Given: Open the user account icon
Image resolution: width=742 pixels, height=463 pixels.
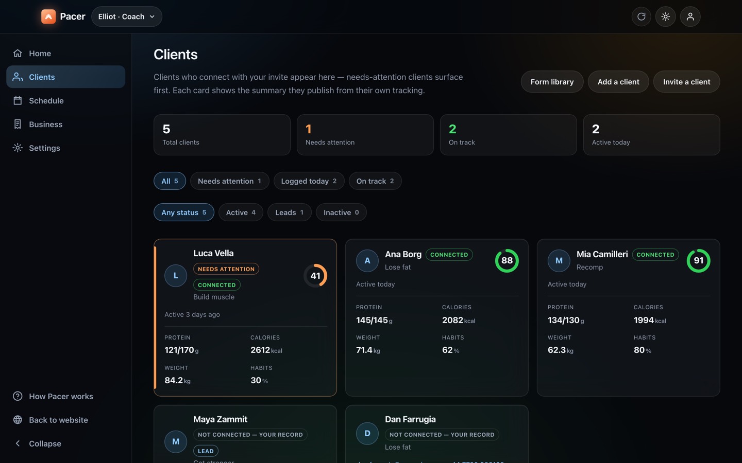Looking at the screenshot, I should point(690,16).
